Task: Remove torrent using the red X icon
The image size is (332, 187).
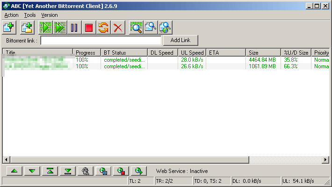Action: click(117, 28)
